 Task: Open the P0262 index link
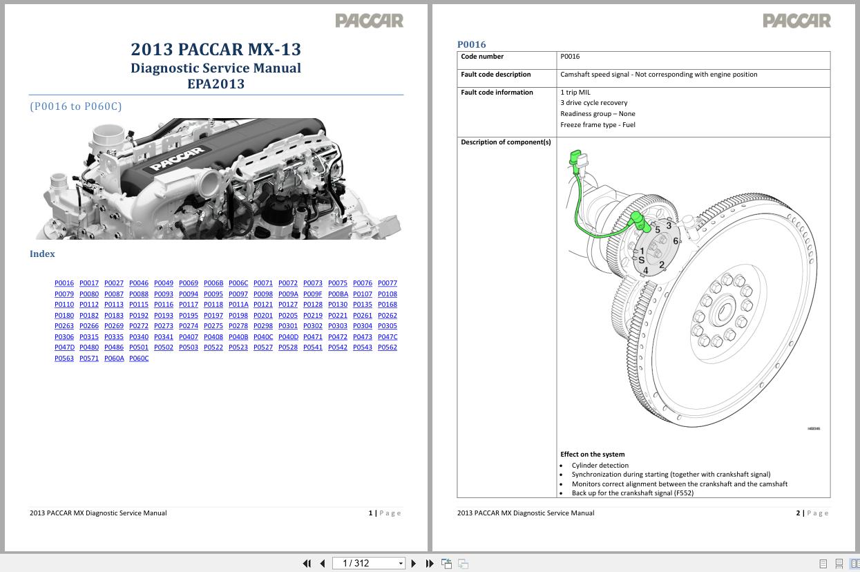click(x=388, y=316)
